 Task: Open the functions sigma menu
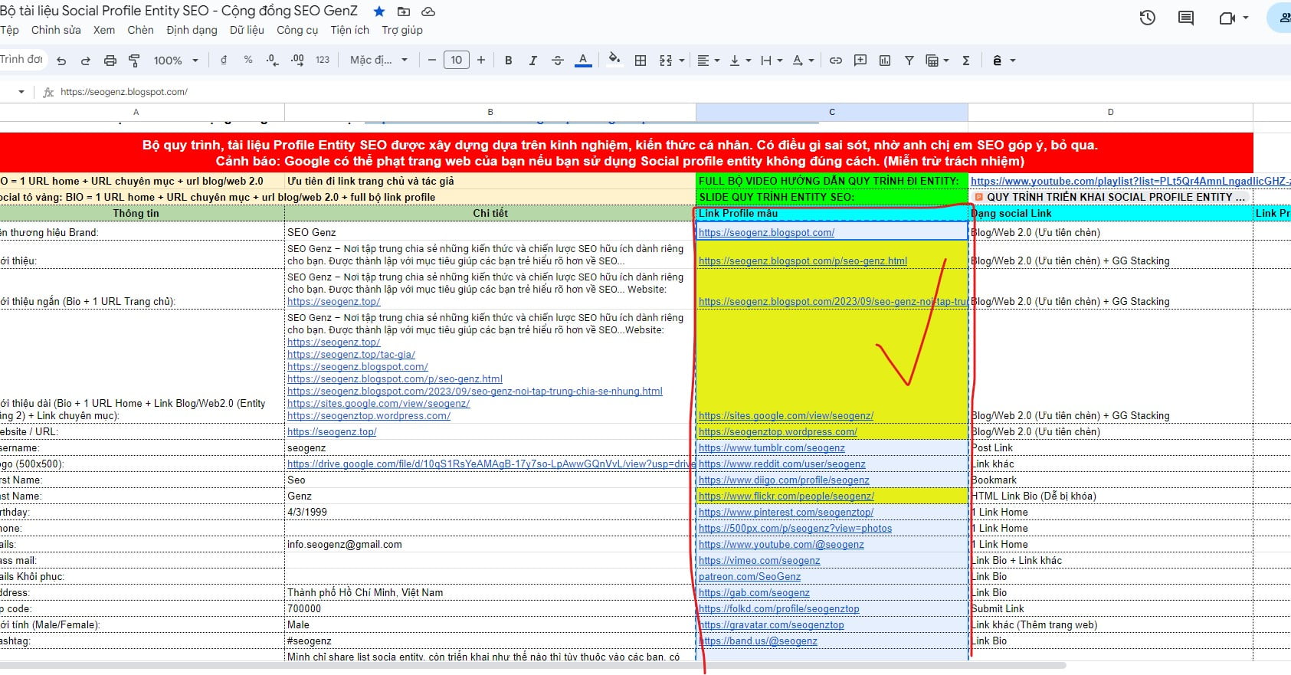pyautogui.click(x=966, y=61)
